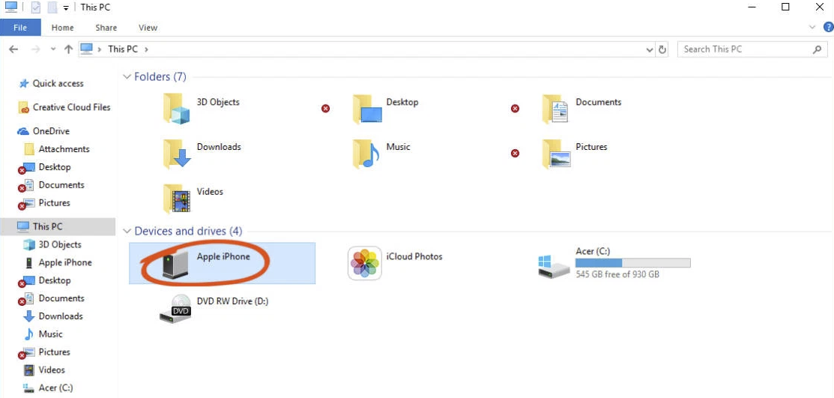Open the Acer (C:) drive icon
The image size is (834, 398).
click(555, 264)
